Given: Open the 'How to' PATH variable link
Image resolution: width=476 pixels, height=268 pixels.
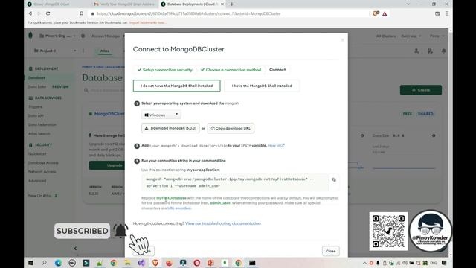Looking at the screenshot, I should (276, 146).
